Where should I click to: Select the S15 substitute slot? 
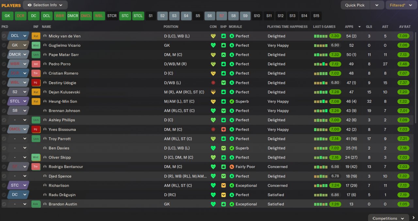316,16
